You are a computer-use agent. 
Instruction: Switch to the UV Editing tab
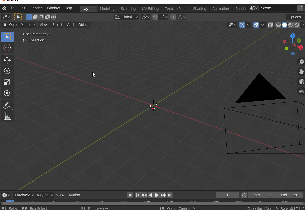150,9
